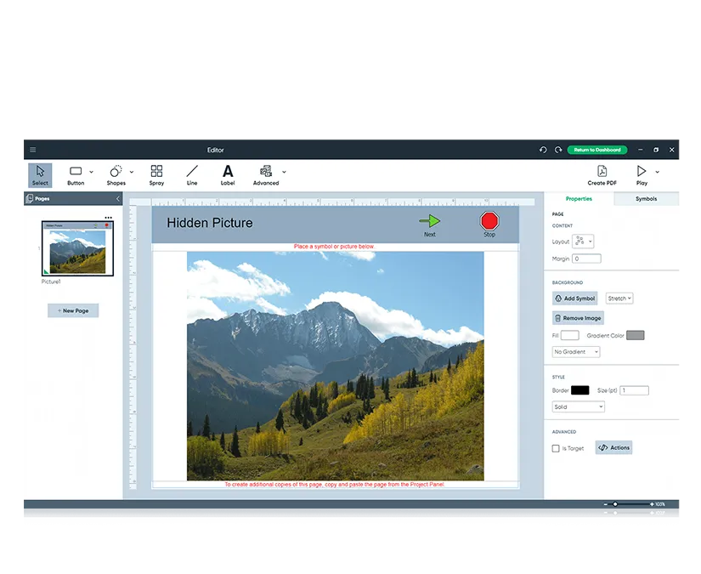Click Return to Dashboard button
This screenshot has width=701, height=574.
pos(596,150)
